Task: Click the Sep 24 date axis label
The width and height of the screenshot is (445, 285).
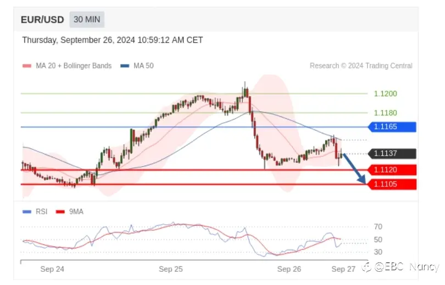Action: tap(52, 269)
